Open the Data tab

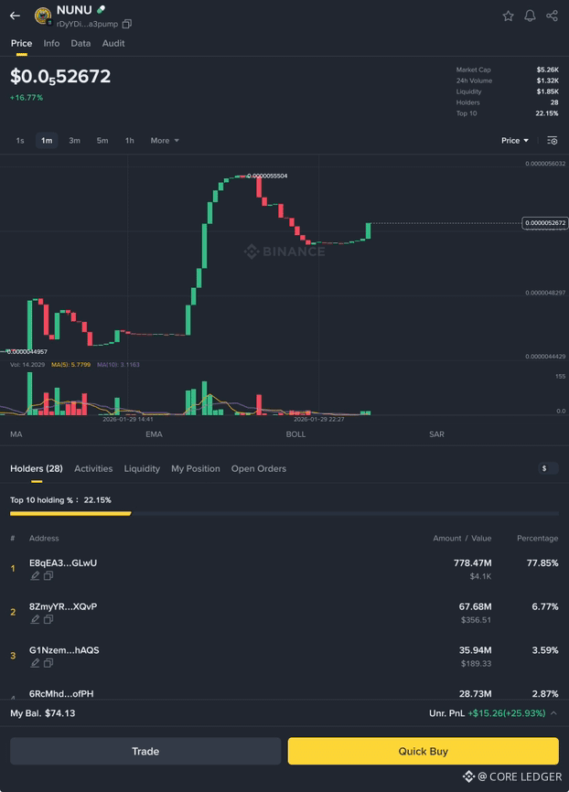pyautogui.click(x=81, y=43)
